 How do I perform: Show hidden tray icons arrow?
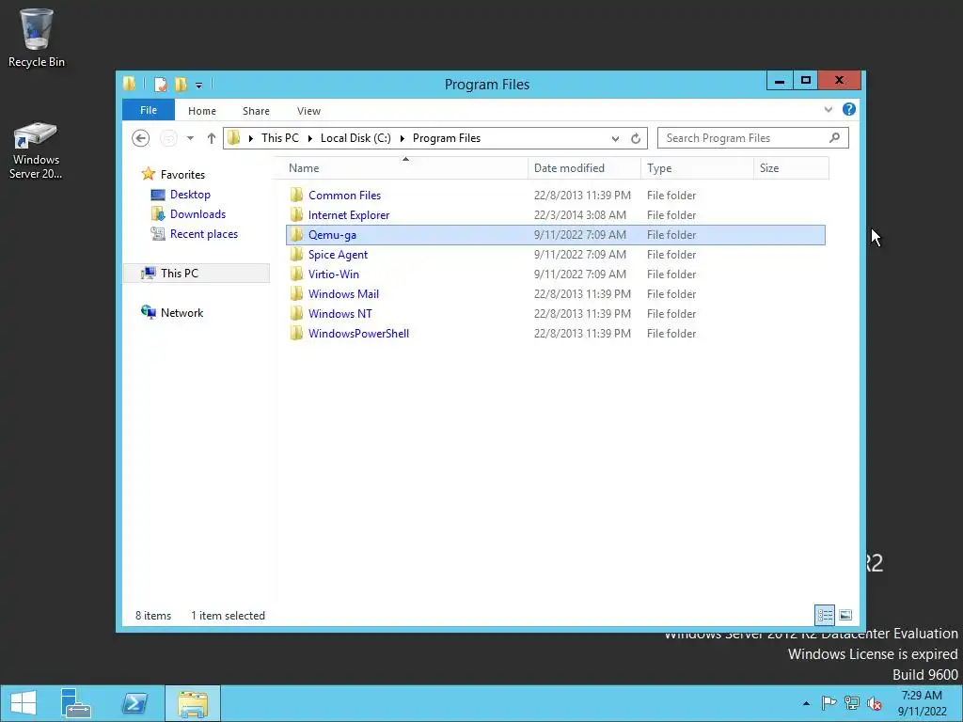click(806, 703)
